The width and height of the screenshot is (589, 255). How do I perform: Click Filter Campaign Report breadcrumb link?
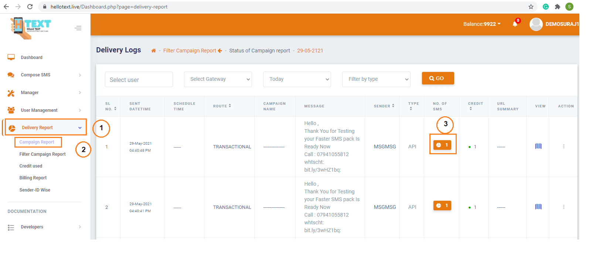click(190, 51)
